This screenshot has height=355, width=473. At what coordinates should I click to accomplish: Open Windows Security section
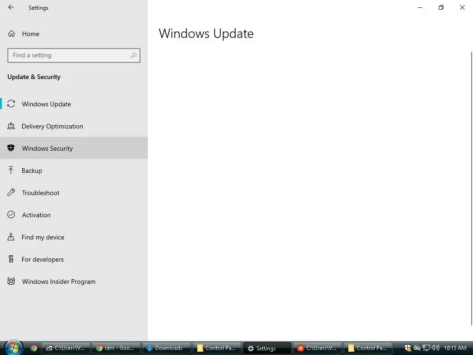[74, 148]
